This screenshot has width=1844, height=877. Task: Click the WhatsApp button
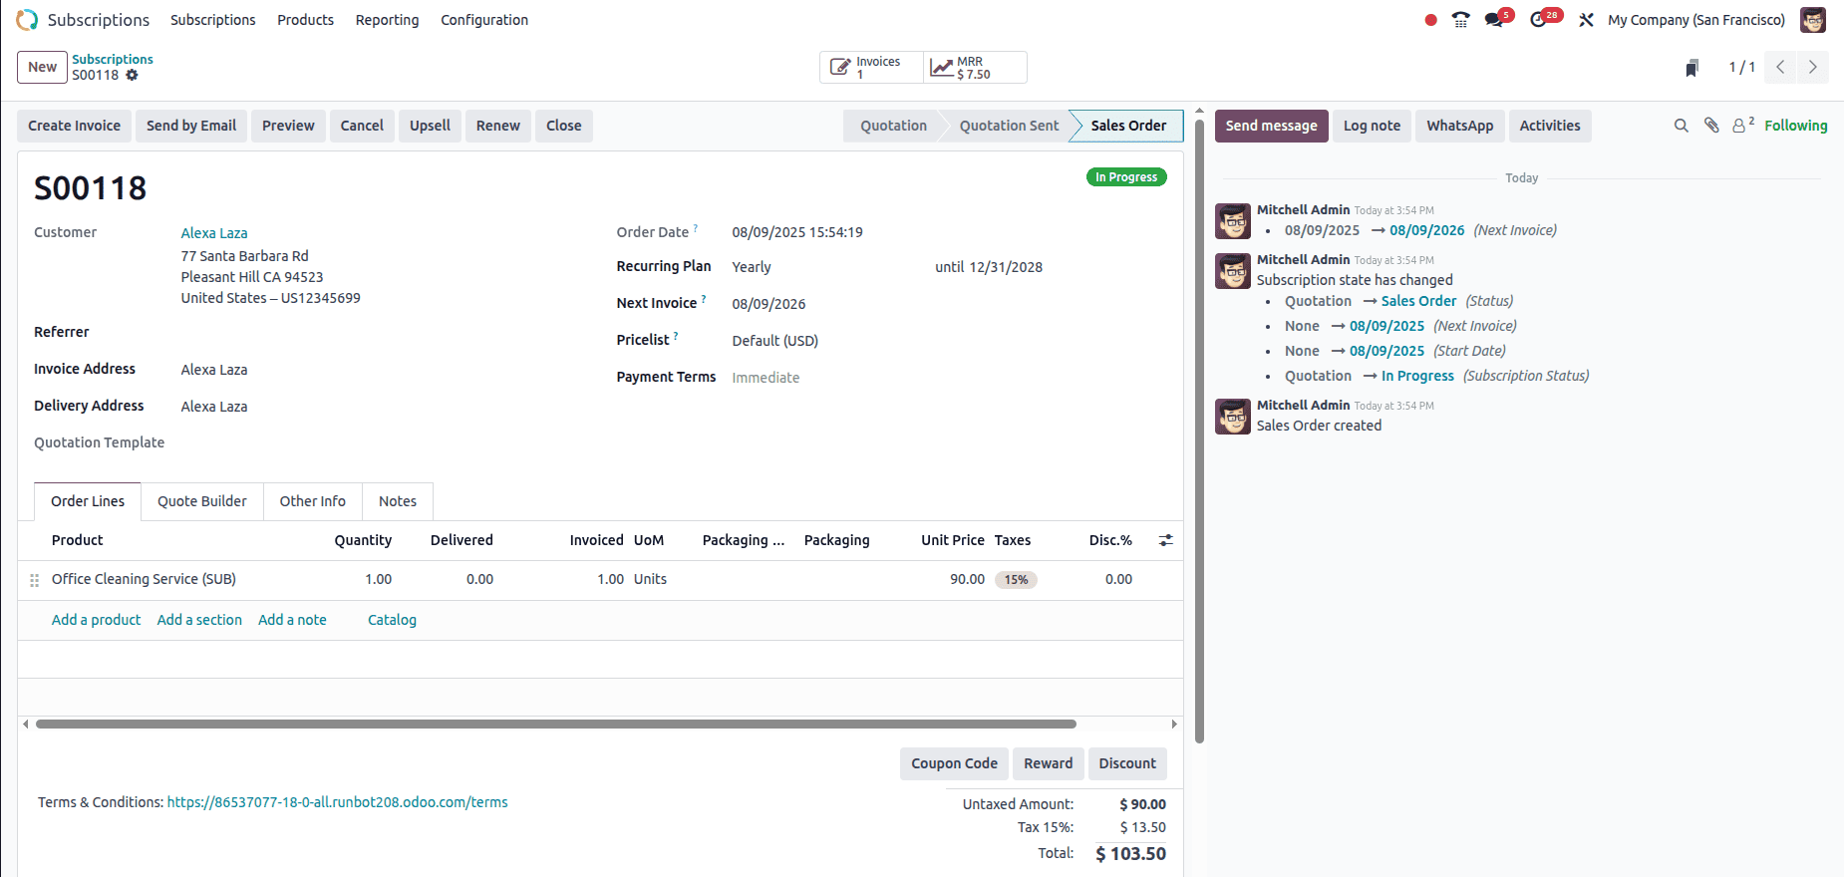(x=1459, y=126)
